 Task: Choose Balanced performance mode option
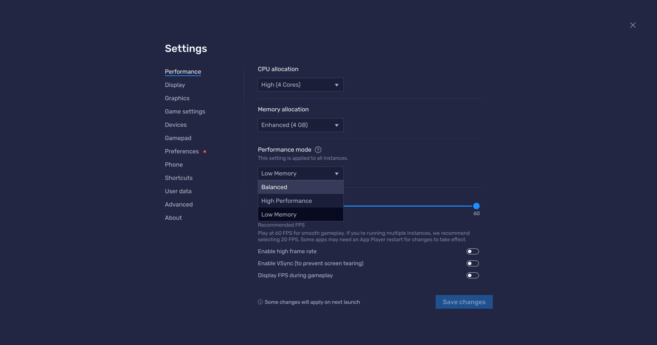[x=301, y=187]
